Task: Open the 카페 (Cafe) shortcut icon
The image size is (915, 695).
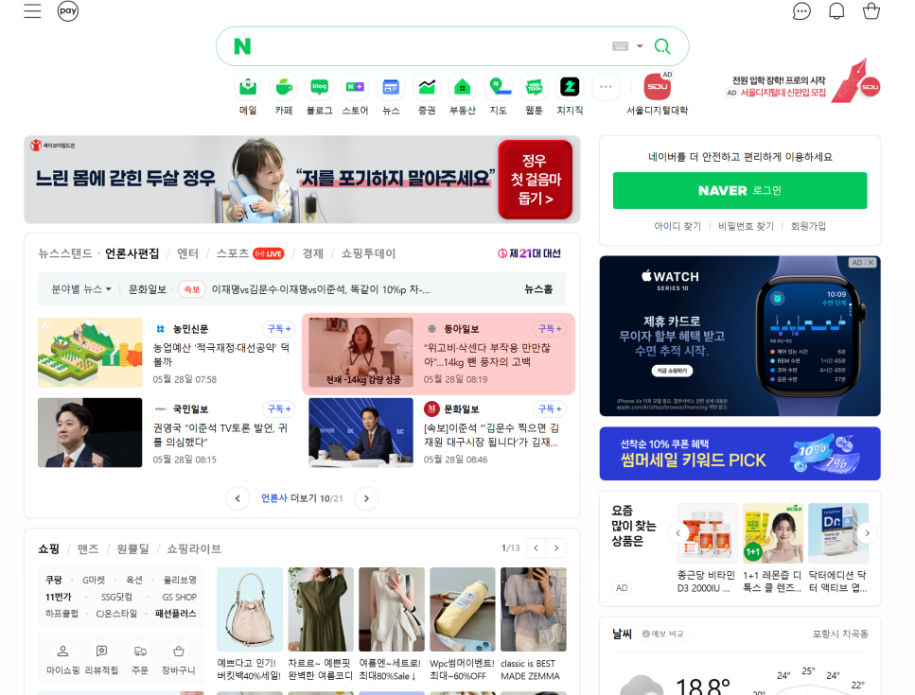Action: [283, 88]
